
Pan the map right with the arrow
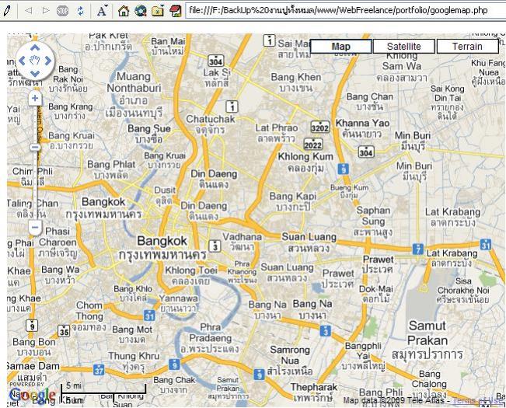click(47, 61)
